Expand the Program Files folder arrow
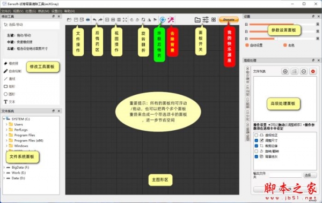Screen dimensions: 322x203 point(6,135)
